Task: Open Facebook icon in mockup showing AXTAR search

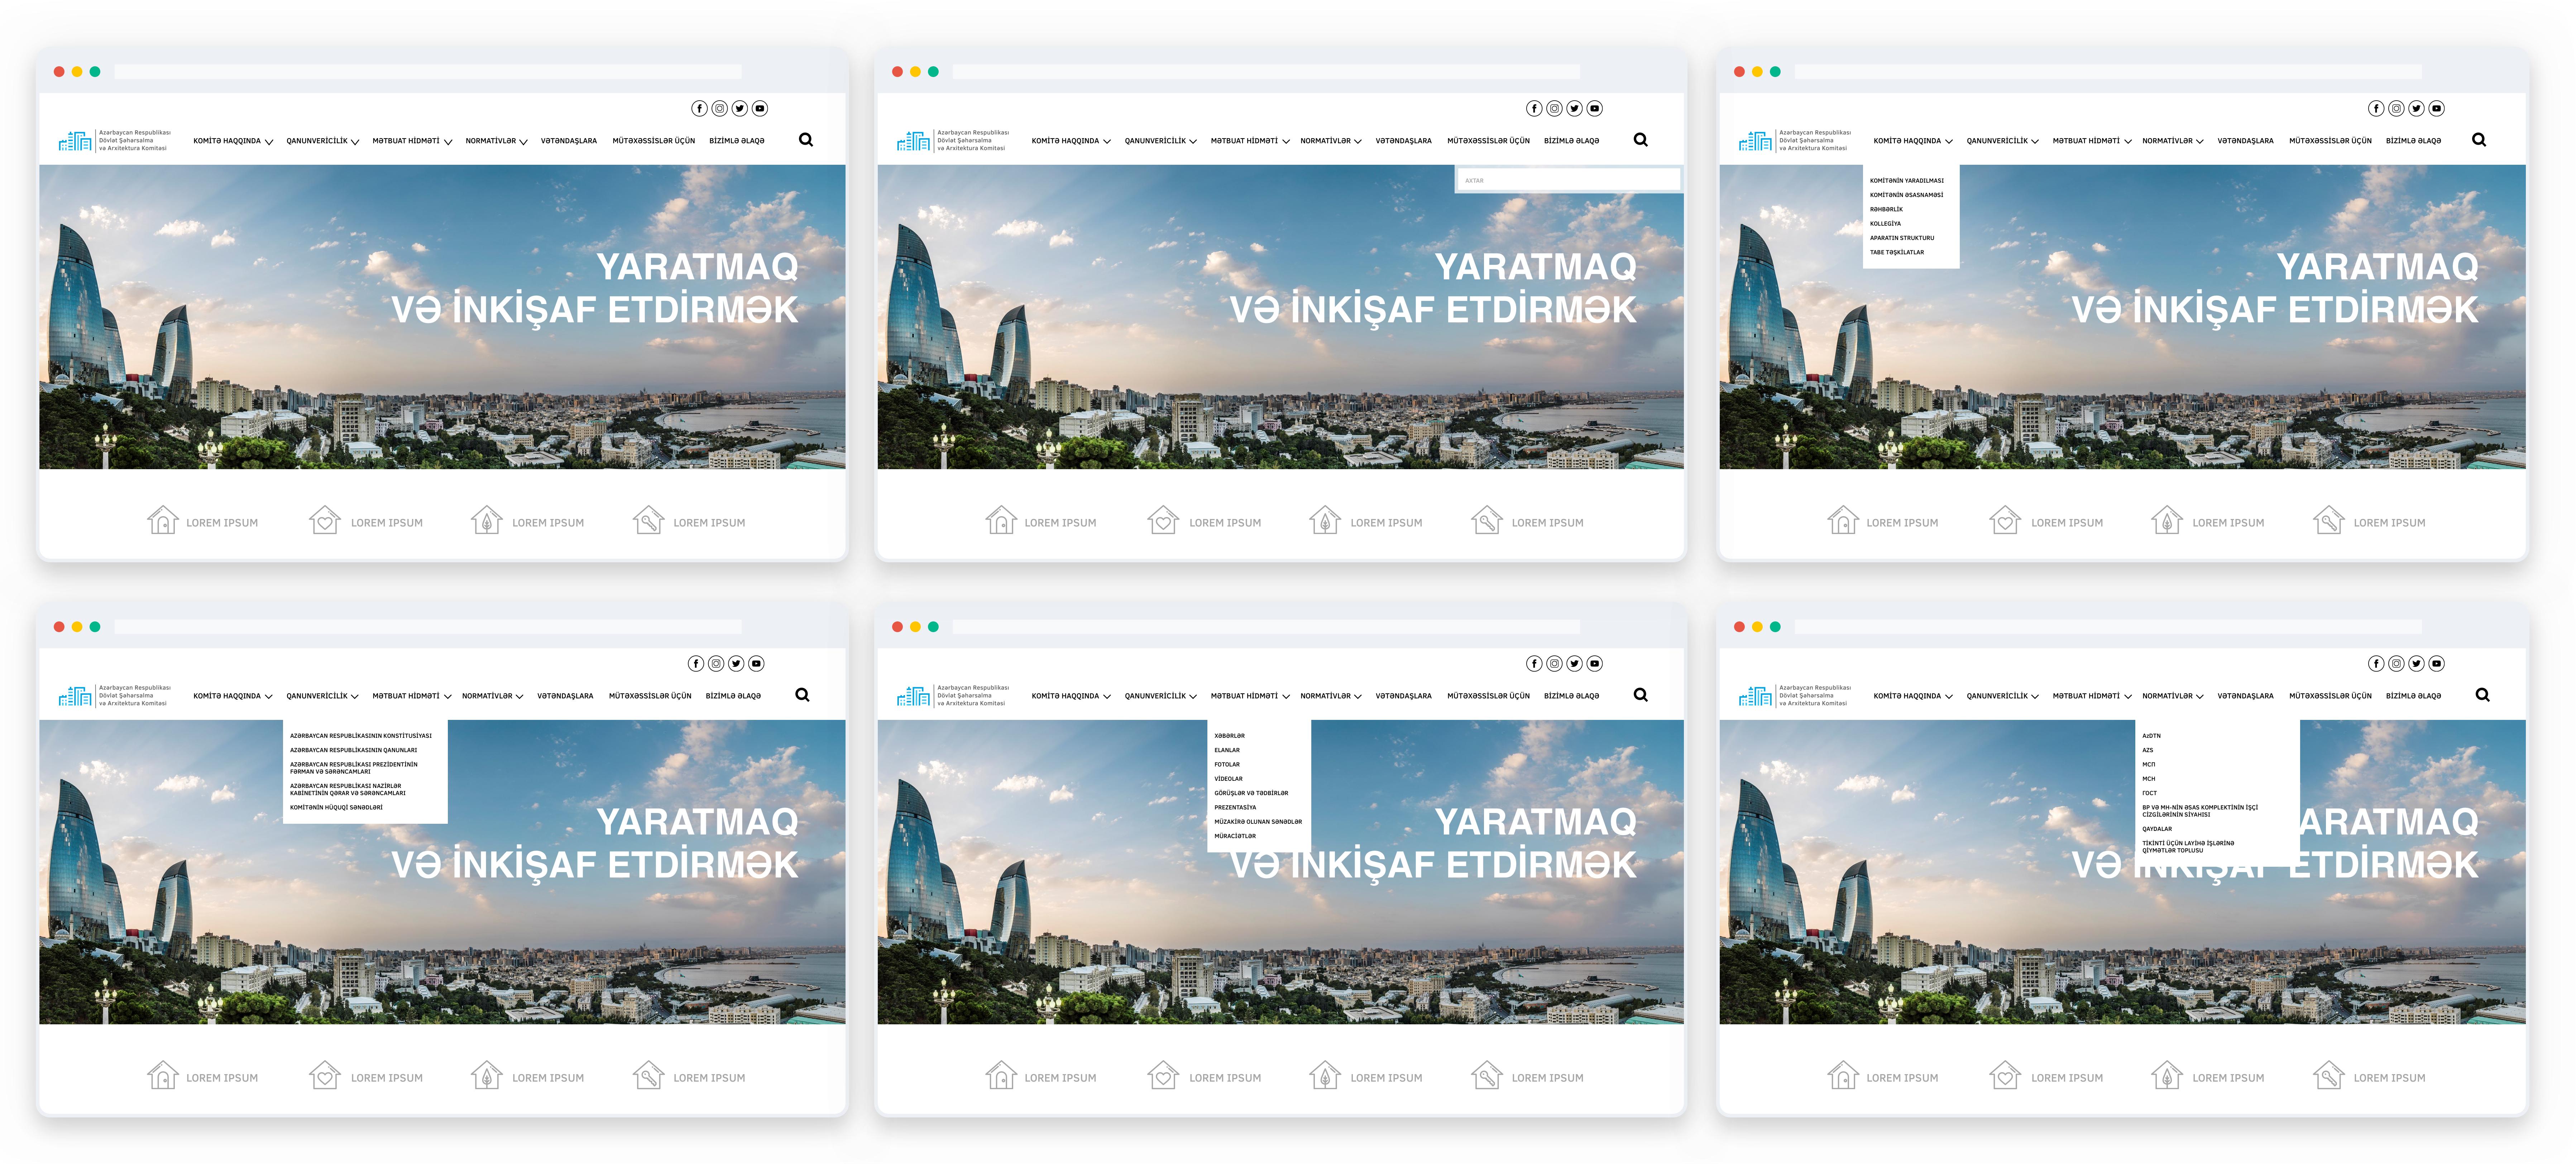Action: [x=1534, y=108]
